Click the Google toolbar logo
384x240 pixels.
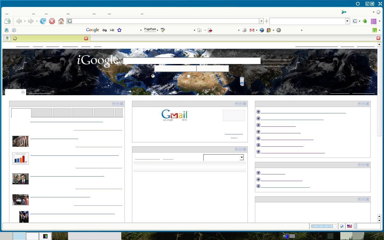click(x=93, y=30)
